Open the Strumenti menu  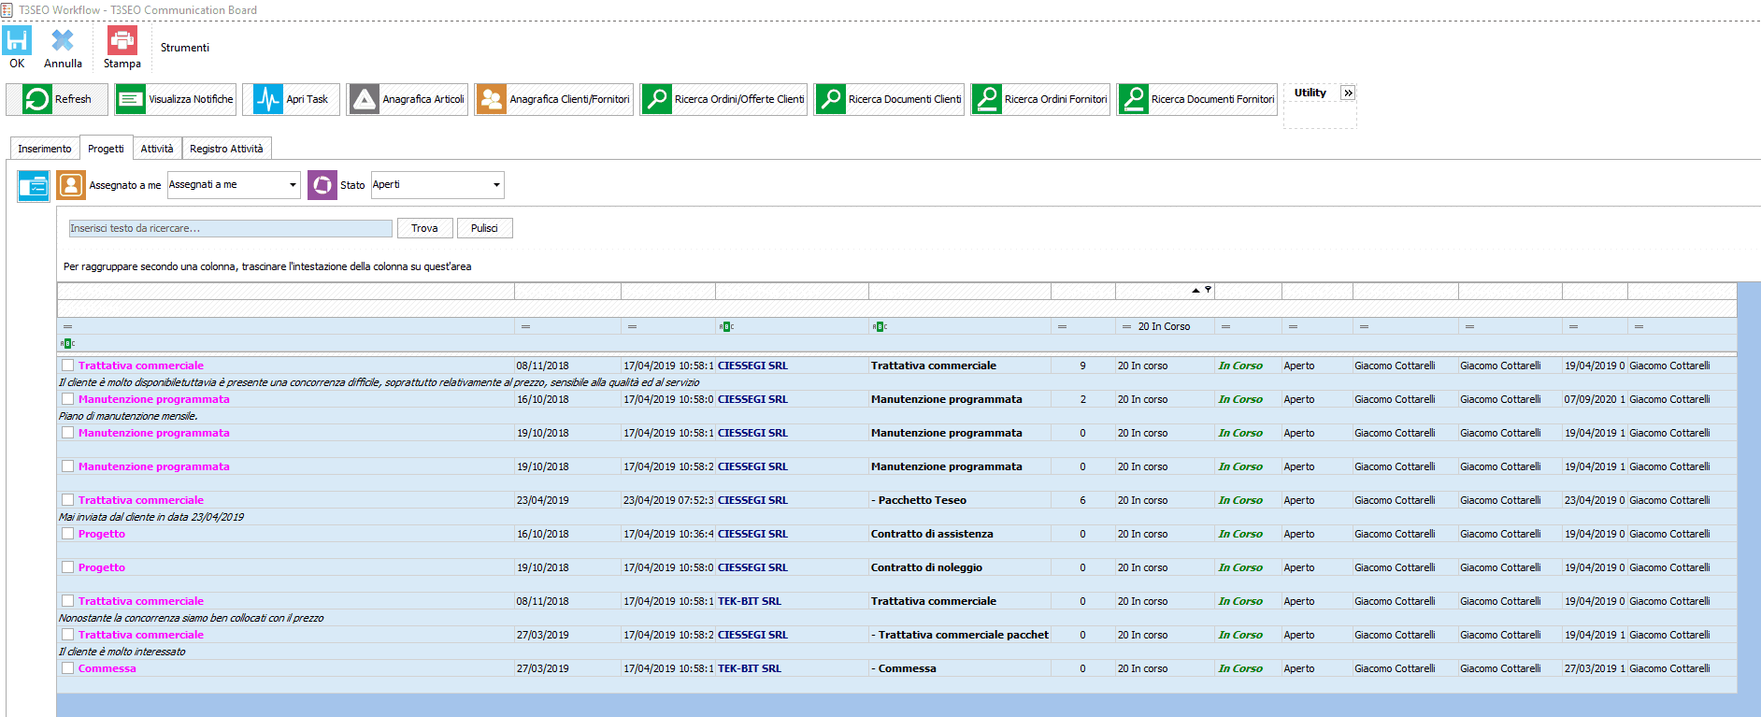185,48
